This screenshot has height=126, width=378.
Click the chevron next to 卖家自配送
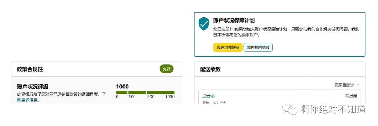coord(358,85)
